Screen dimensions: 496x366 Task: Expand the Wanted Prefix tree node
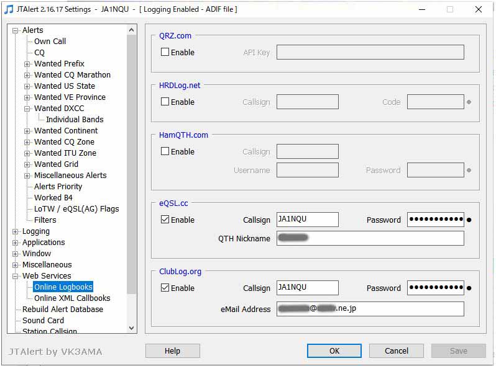(x=27, y=64)
